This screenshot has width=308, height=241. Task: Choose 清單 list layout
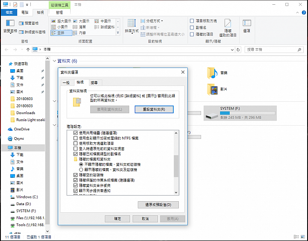(x=80, y=27)
